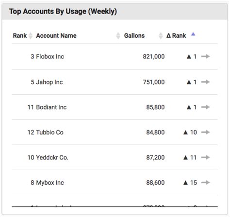Open the Yeddckr Co. row arrow
This screenshot has height=217, width=230.
pos(205,157)
